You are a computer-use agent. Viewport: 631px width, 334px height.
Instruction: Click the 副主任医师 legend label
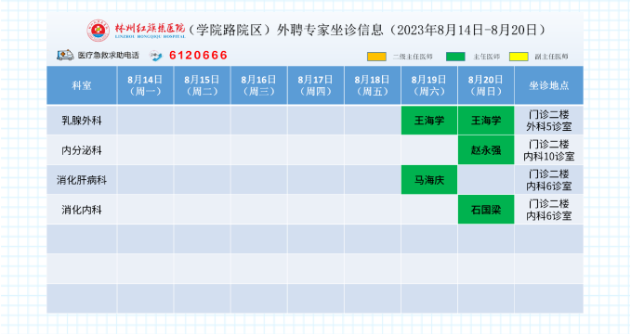[x=551, y=57]
